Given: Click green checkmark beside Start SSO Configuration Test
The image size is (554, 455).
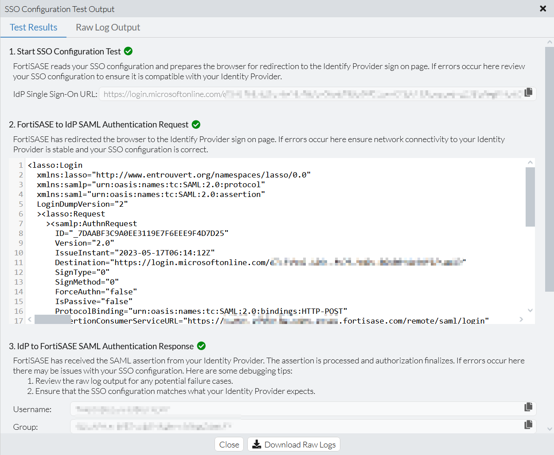Looking at the screenshot, I should click(129, 51).
